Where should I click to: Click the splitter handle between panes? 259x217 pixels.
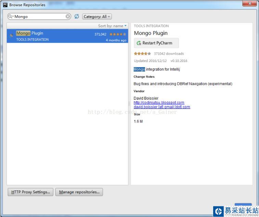point(129,104)
